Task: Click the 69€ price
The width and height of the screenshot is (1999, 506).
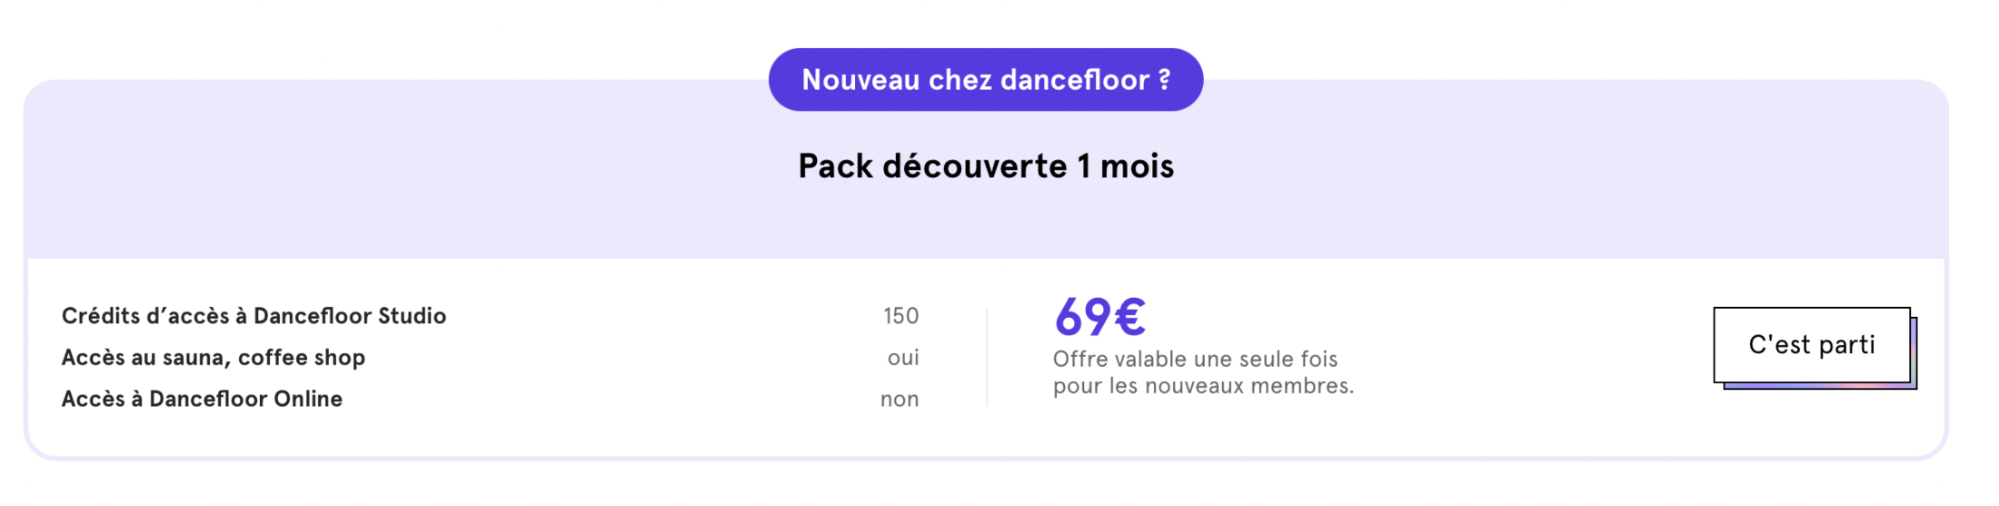Action: pyautogui.click(x=1099, y=317)
